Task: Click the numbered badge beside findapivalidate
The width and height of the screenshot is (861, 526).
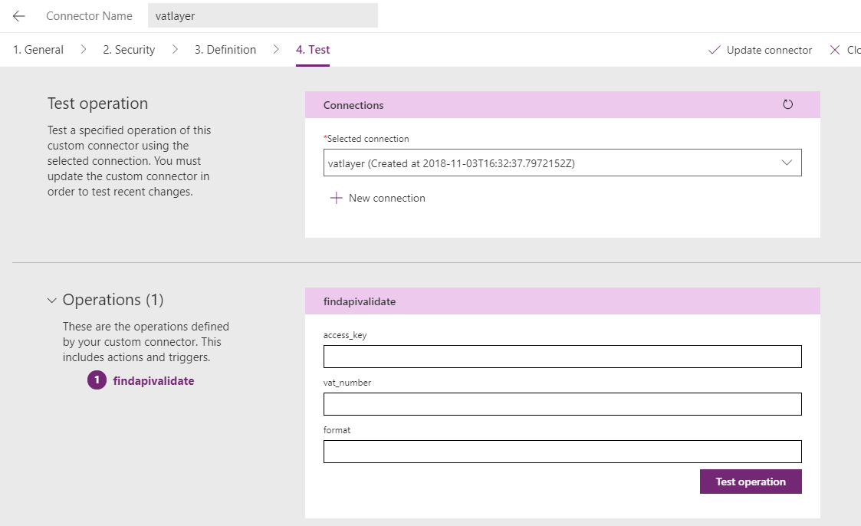Action: (97, 380)
